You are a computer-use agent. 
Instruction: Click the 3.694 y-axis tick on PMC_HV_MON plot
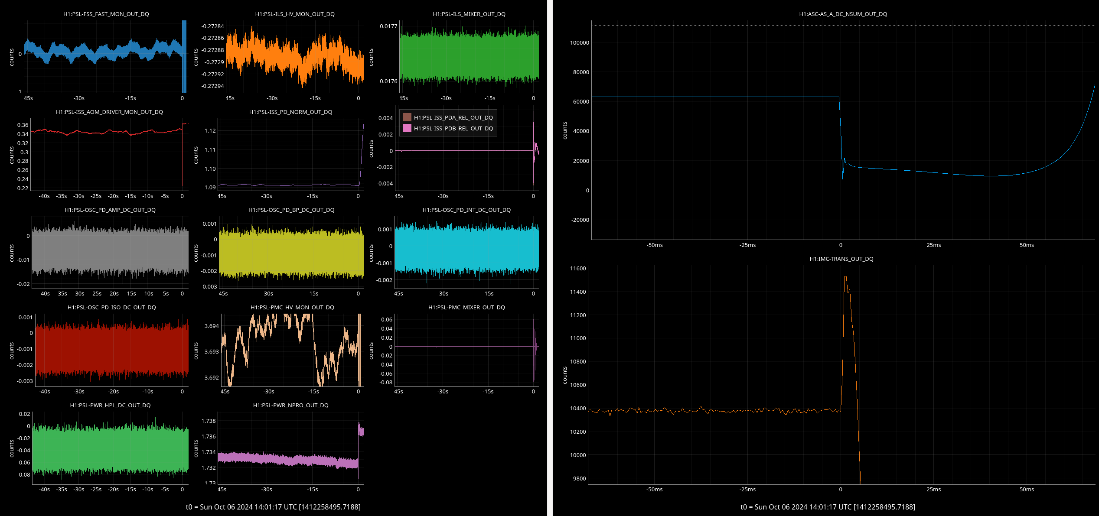(212, 326)
